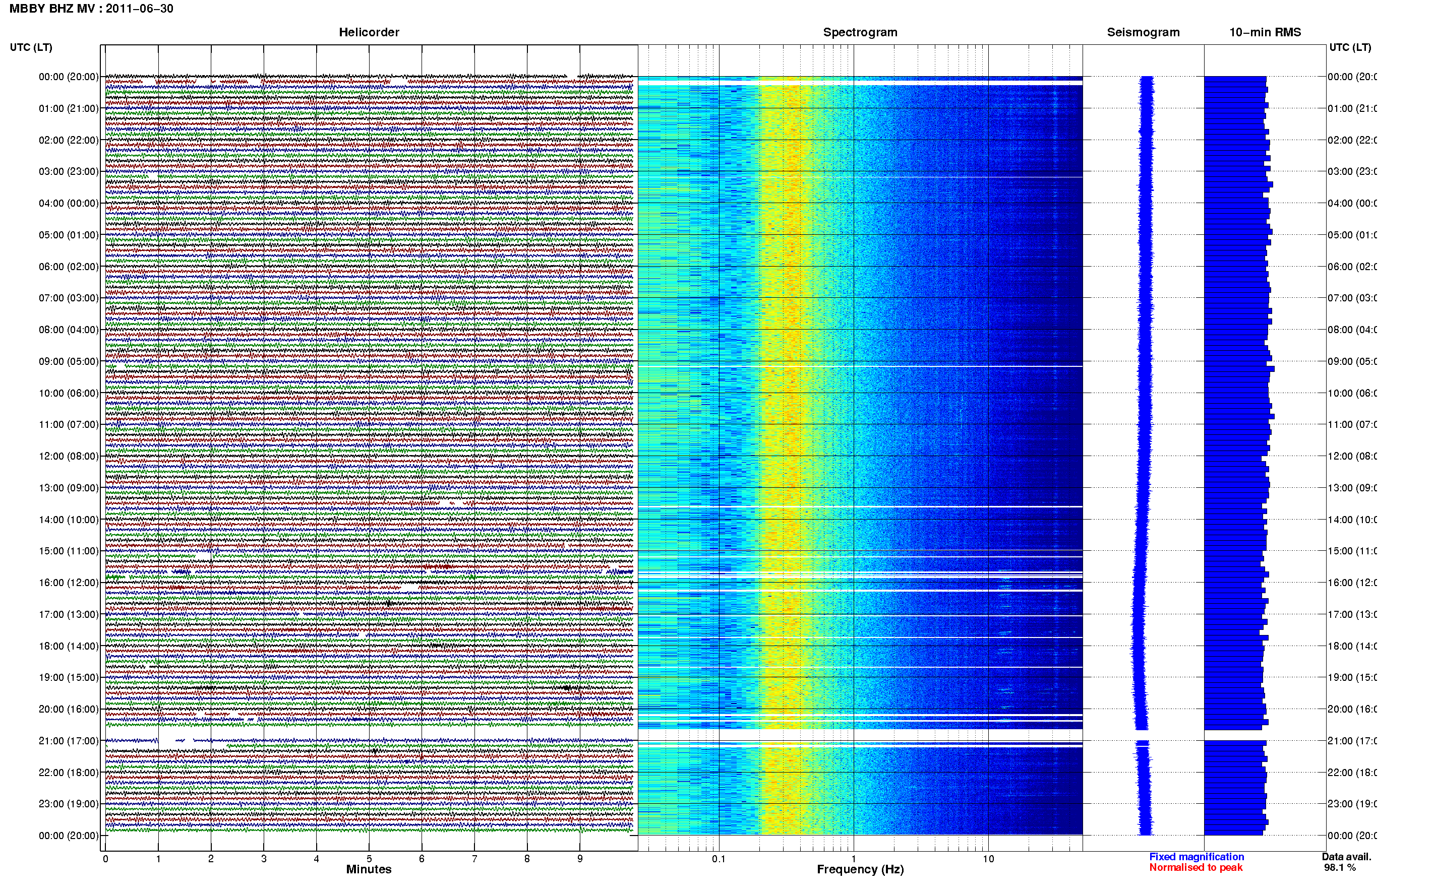Click the left '08:00 (04:00)' time label
This screenshot has height=896, width=1434.
tap(69, 330)
